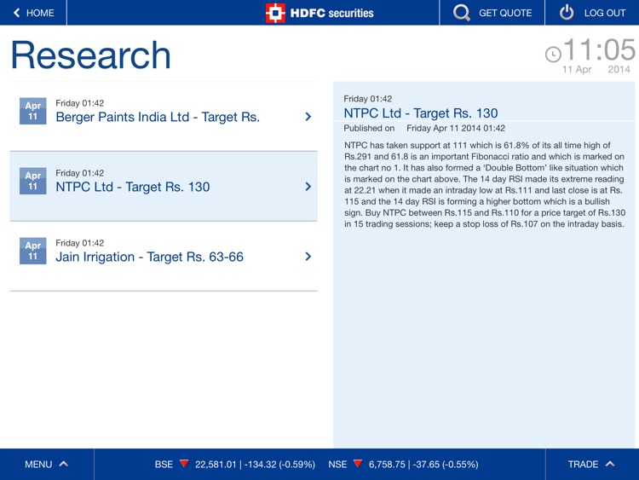Click the magnifier search icon
Screen dimensions: 639x480
click(461, 13)
